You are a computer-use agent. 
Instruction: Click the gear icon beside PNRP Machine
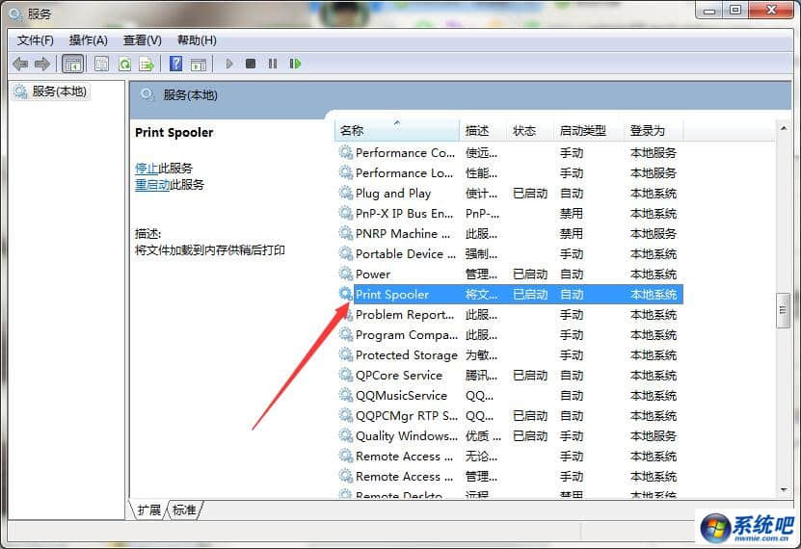(x=346, y=234)
